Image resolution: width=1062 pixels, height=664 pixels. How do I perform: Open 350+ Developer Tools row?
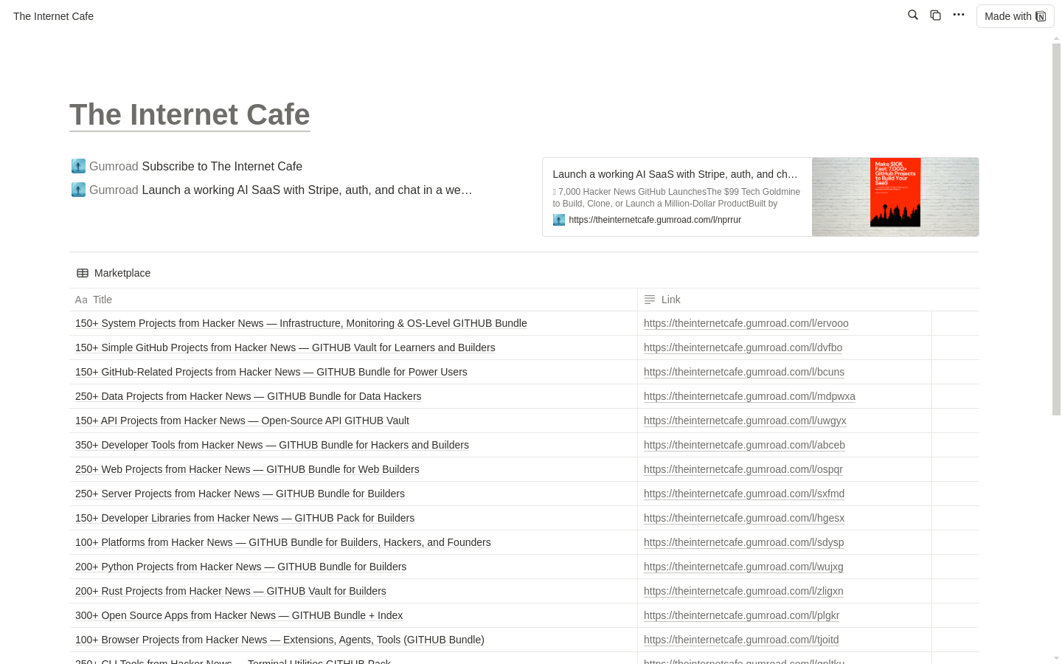272,445
